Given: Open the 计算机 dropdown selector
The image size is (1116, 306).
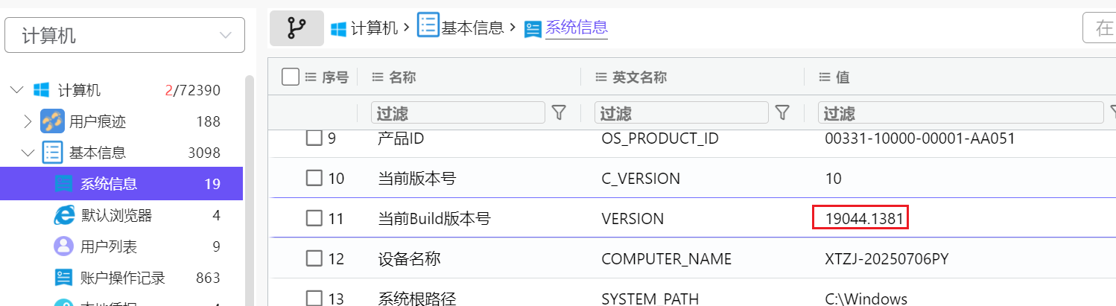Looking at the screenshot, I should coord(125,35).
